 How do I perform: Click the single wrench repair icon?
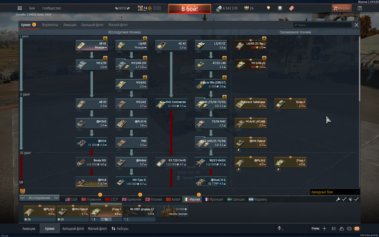coord(338,199)
